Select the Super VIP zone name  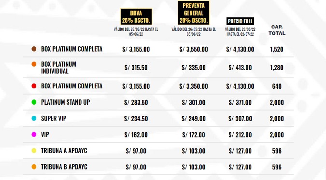tap(54, 118)
